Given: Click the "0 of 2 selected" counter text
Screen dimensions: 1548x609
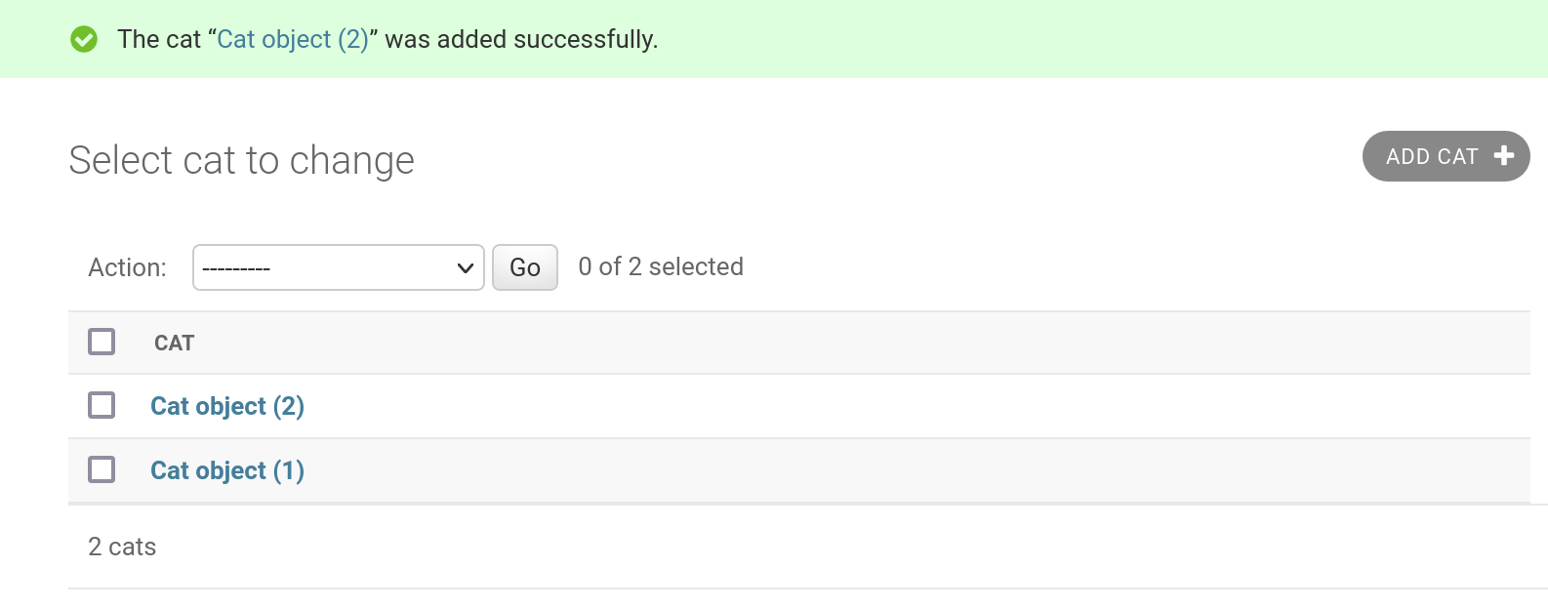Looking at the screenshot, I should pos(661,266).
